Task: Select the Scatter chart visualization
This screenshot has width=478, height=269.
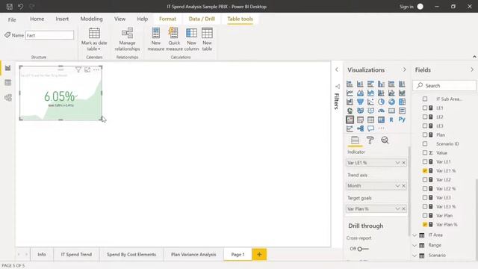Action: [x=370, y=102]
